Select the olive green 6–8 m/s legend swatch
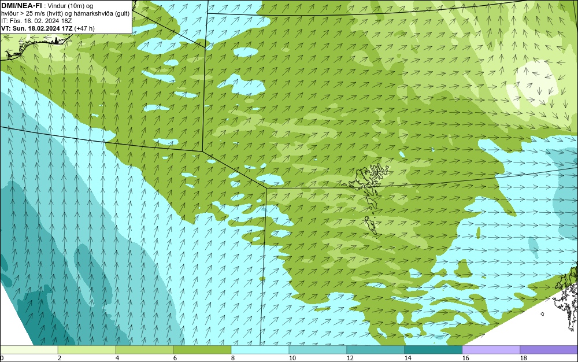This screenshot has height=362, width=578. pos(202,349)
